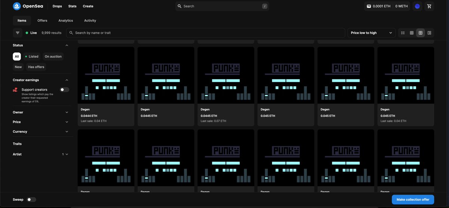This screenshot has height=208, width=449.
Task: Toggle the Support creators switch
Action: click(64, 90)
